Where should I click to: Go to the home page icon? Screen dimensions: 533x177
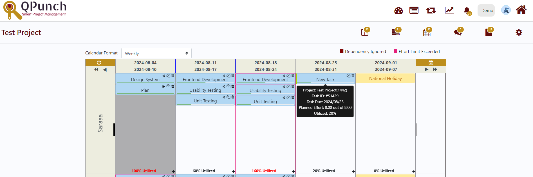521,10
